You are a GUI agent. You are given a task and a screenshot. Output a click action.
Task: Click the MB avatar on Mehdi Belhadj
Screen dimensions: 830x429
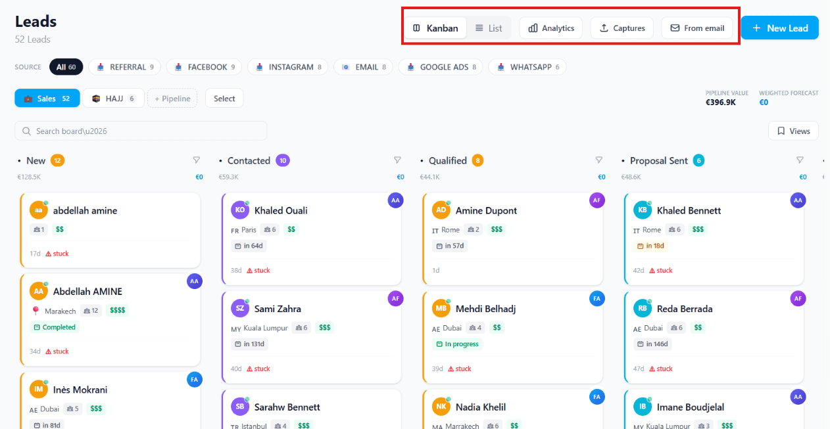[441, 309]
